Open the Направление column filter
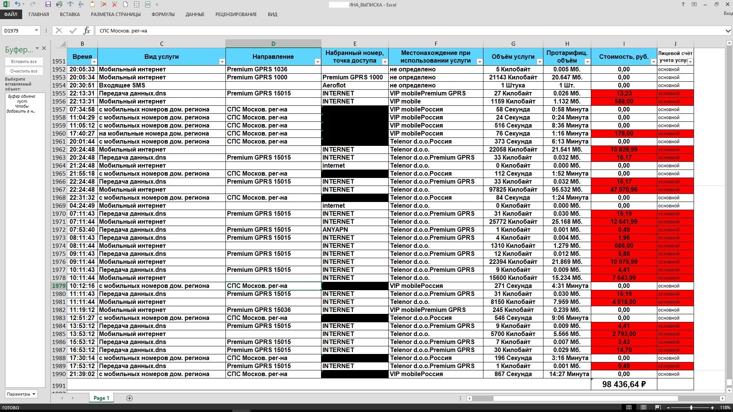Viewport: 733px width, 412px height. [318, 62]
